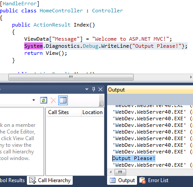Image resolution: width=193 pixels, height=187 pixels.
Task: Click the red X remove root icon
Action: (53, 100)
